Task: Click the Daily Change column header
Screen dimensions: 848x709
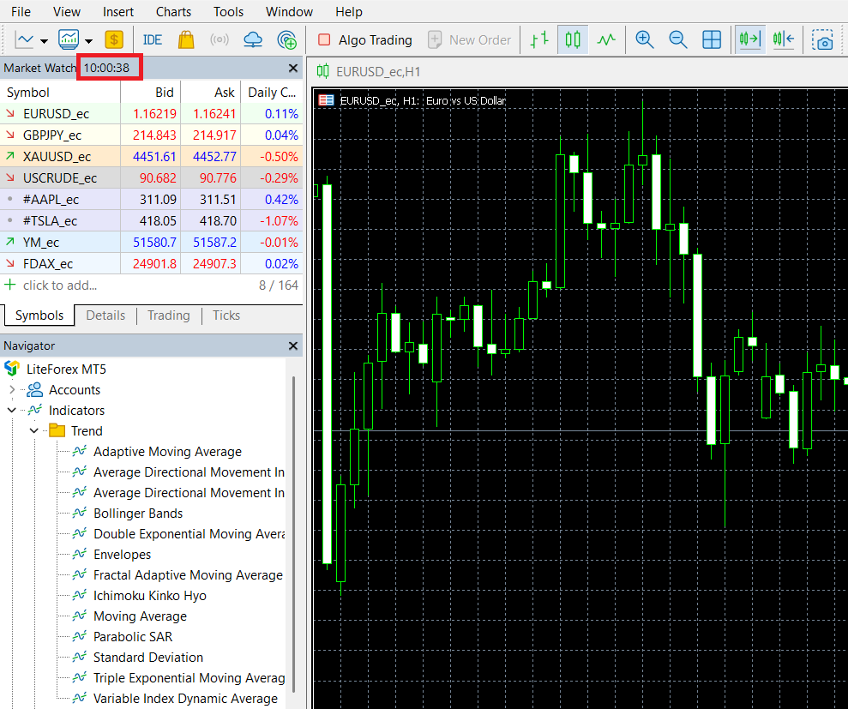Action: (x=272, y=93)
